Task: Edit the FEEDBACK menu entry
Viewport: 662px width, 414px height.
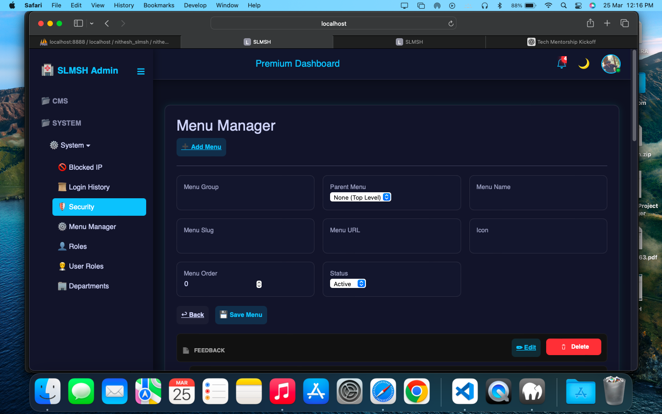Action: (526, 347)
